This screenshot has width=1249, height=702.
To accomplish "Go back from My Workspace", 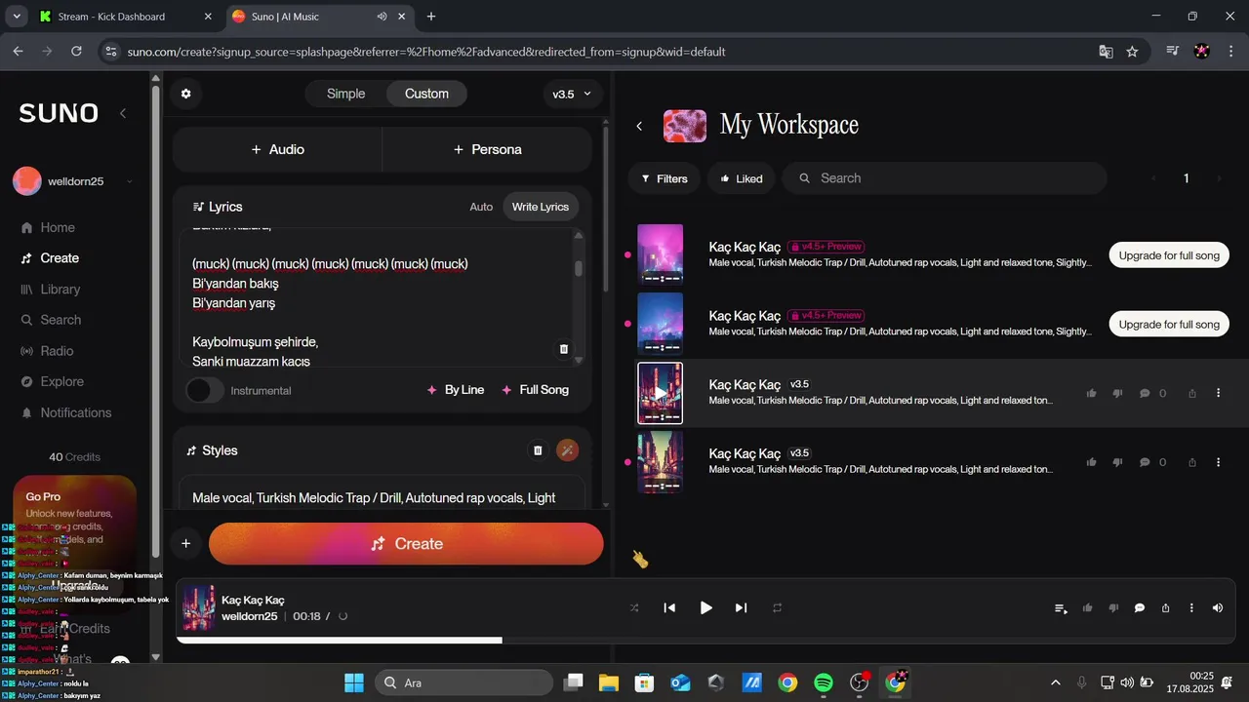I will pos(639,126).
